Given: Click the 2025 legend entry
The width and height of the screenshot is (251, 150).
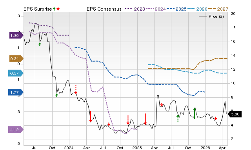Looking at the screenshot, I should pyautogui.click(x=176, y=9).
